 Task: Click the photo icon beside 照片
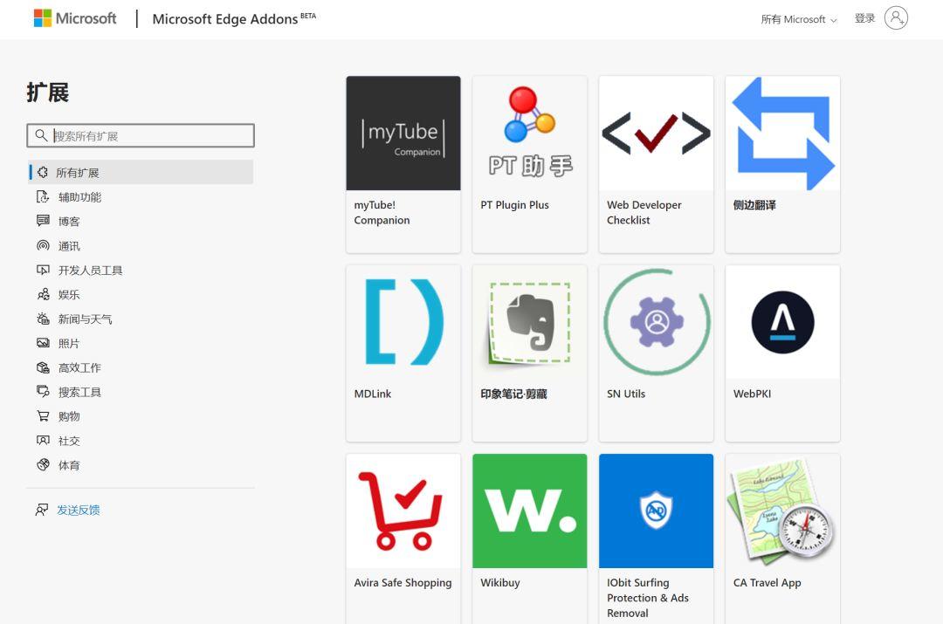pos(43,343)
